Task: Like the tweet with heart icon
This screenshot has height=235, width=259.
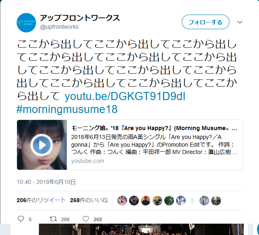Action: coord(86,219)
